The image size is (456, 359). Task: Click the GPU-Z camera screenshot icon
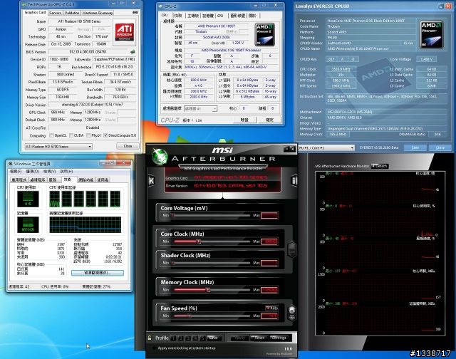pos(135,13)
